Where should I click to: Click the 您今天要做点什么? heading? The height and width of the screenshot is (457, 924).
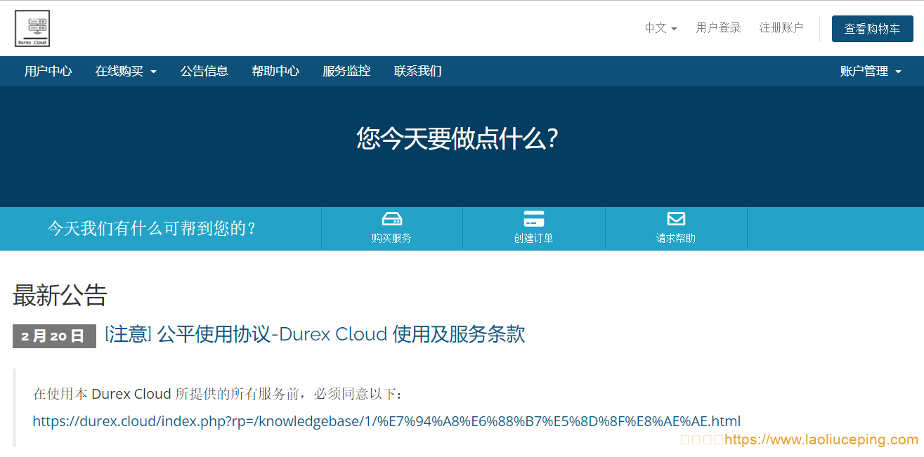point(457,138)
